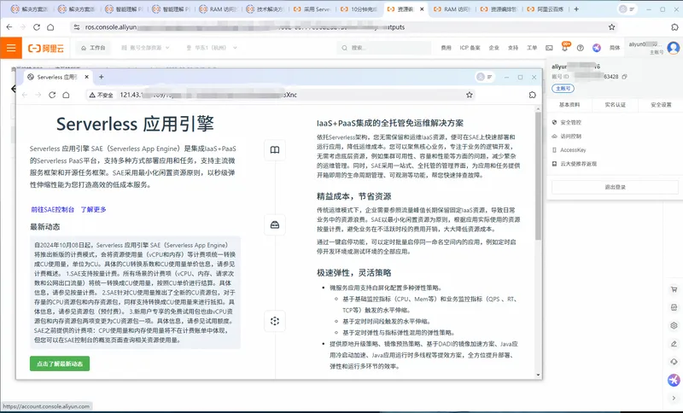The width and height of the screenshot is (683, 413).
Task: Follow the 了解更多 link
Action: [x=93, y=209]
